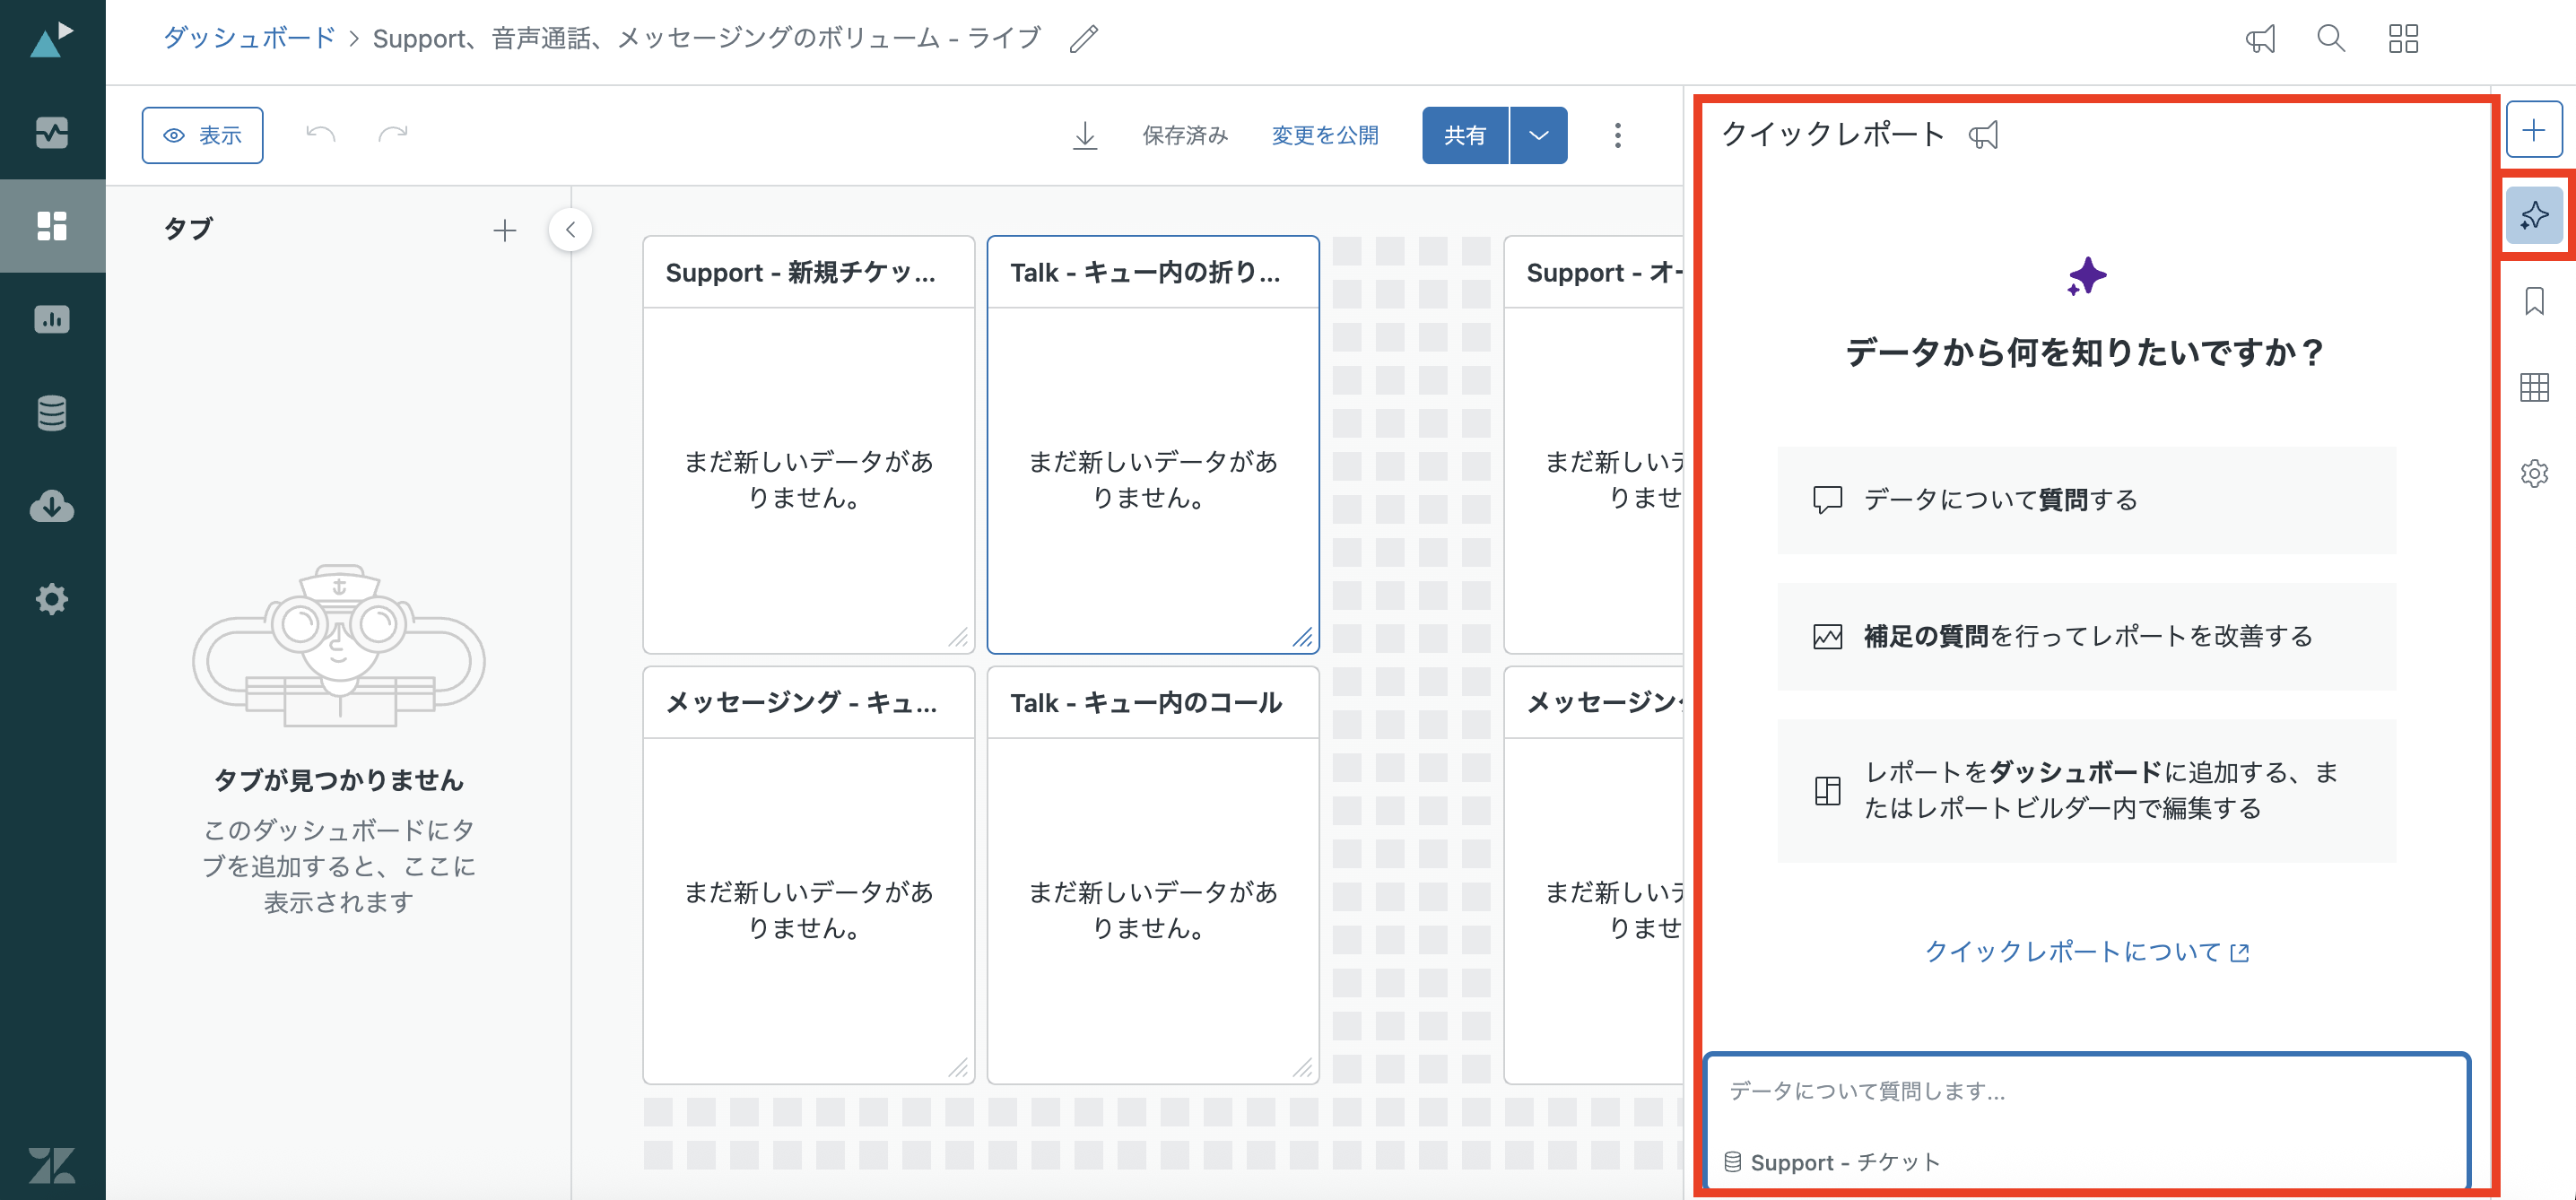Click the タブが見つかりません heading
This screenshot has height=1200, width=2576.
(339, 780)
